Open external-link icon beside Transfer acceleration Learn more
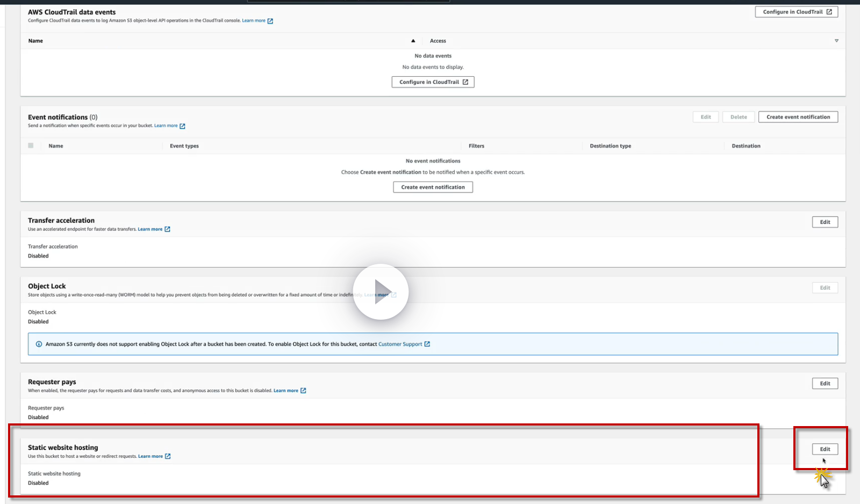Screen dimensions: 860x504 coord(167,229)
